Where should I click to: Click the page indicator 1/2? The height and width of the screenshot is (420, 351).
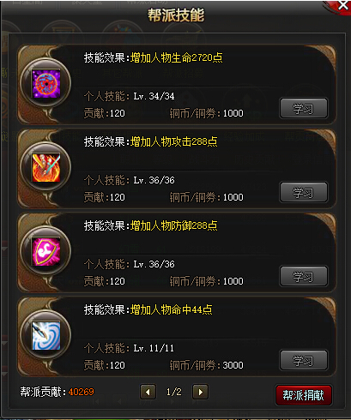tap(174, 392)
